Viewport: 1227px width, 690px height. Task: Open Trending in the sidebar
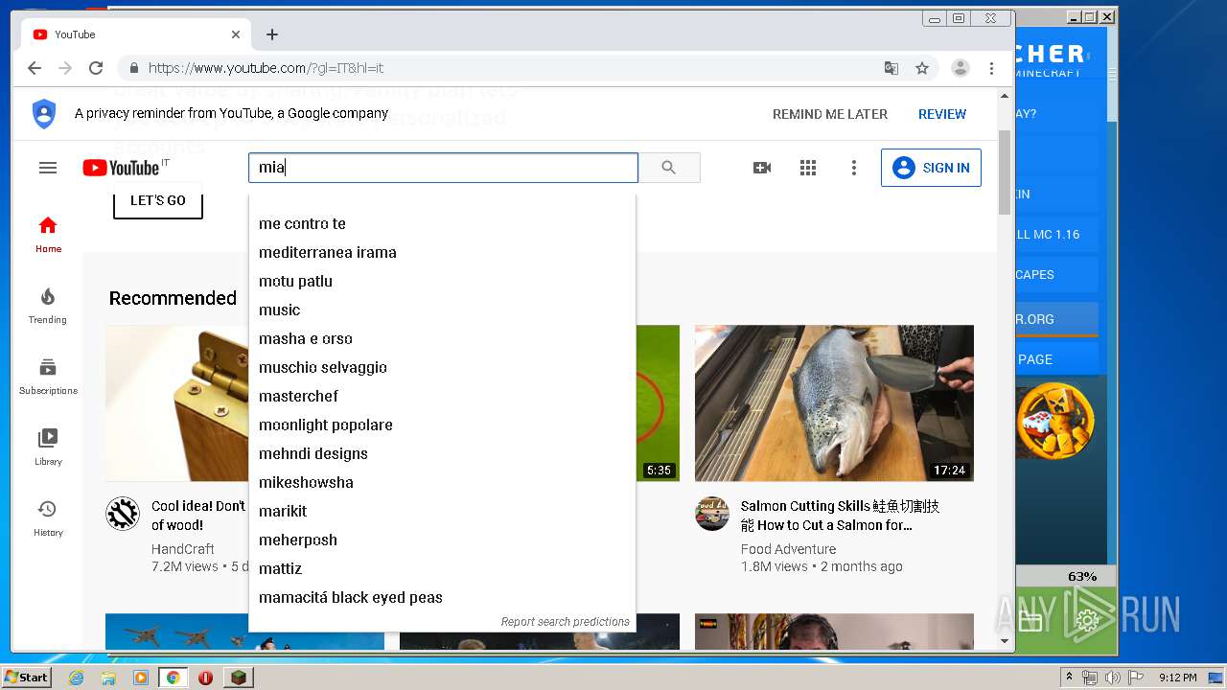pyautogui.click(x=48, y=306)
